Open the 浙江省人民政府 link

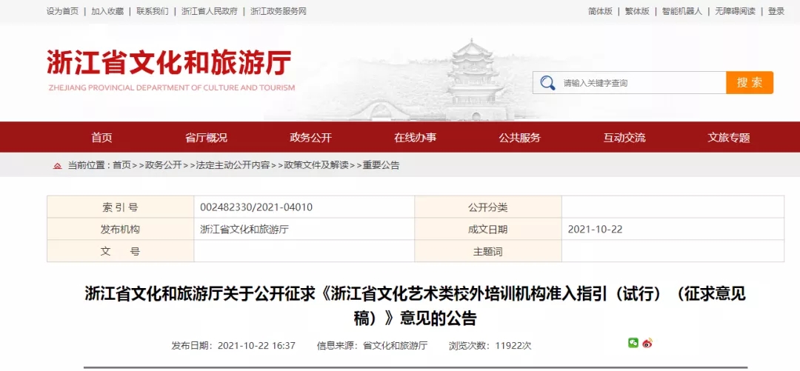pyautogui.click(x=209, y=11)
